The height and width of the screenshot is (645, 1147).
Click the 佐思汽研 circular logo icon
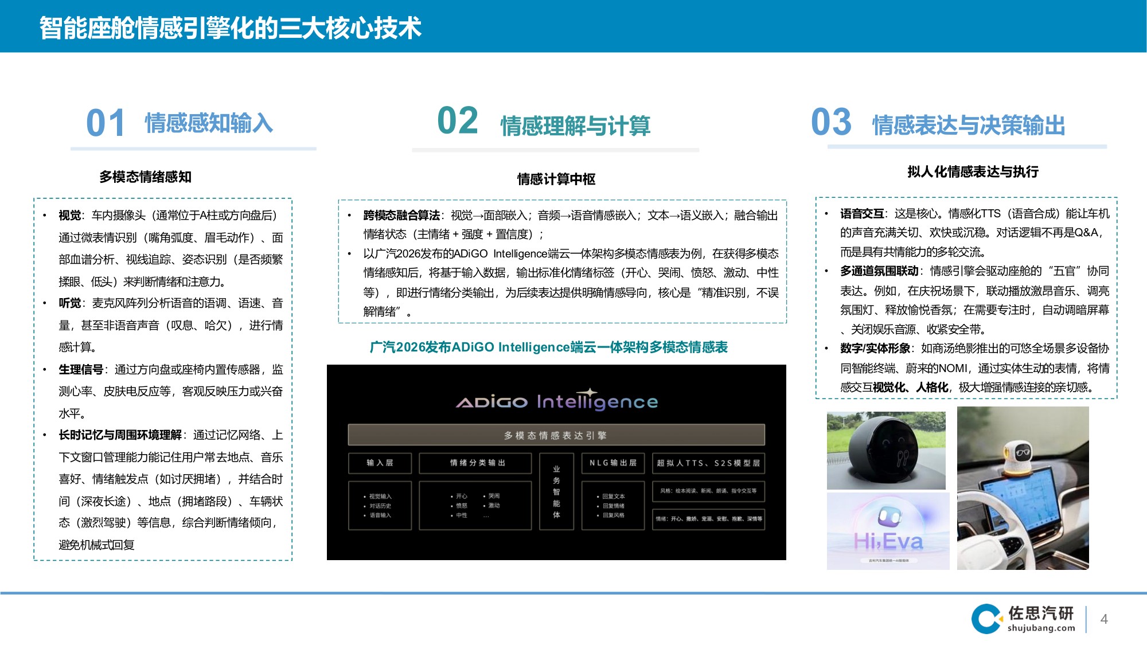coord(987,619)
